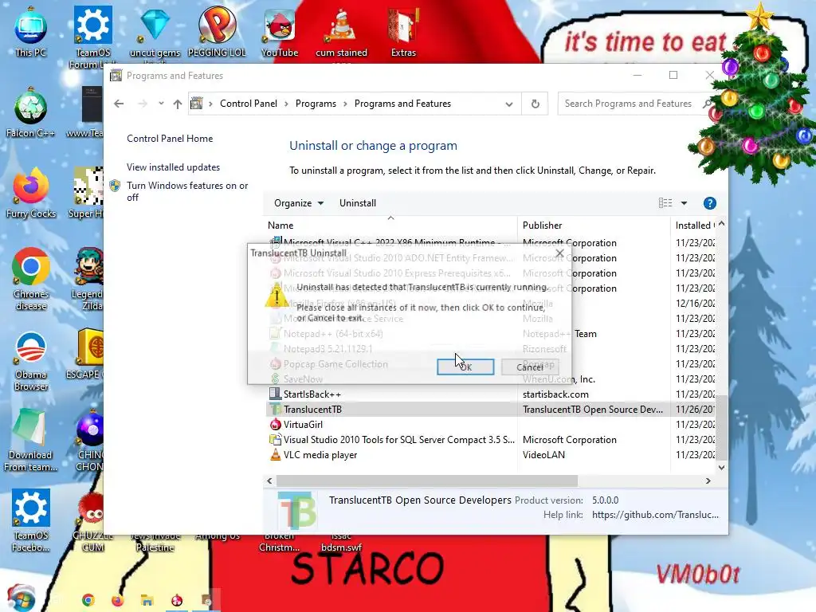Viewport: 816px width, 612px height.
Task: Click the Start button on the taskbar
Action: [x=21, y=598]
